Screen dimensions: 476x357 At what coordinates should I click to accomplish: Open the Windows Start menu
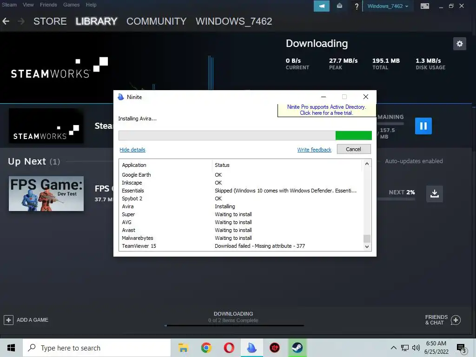coord(11,348)
